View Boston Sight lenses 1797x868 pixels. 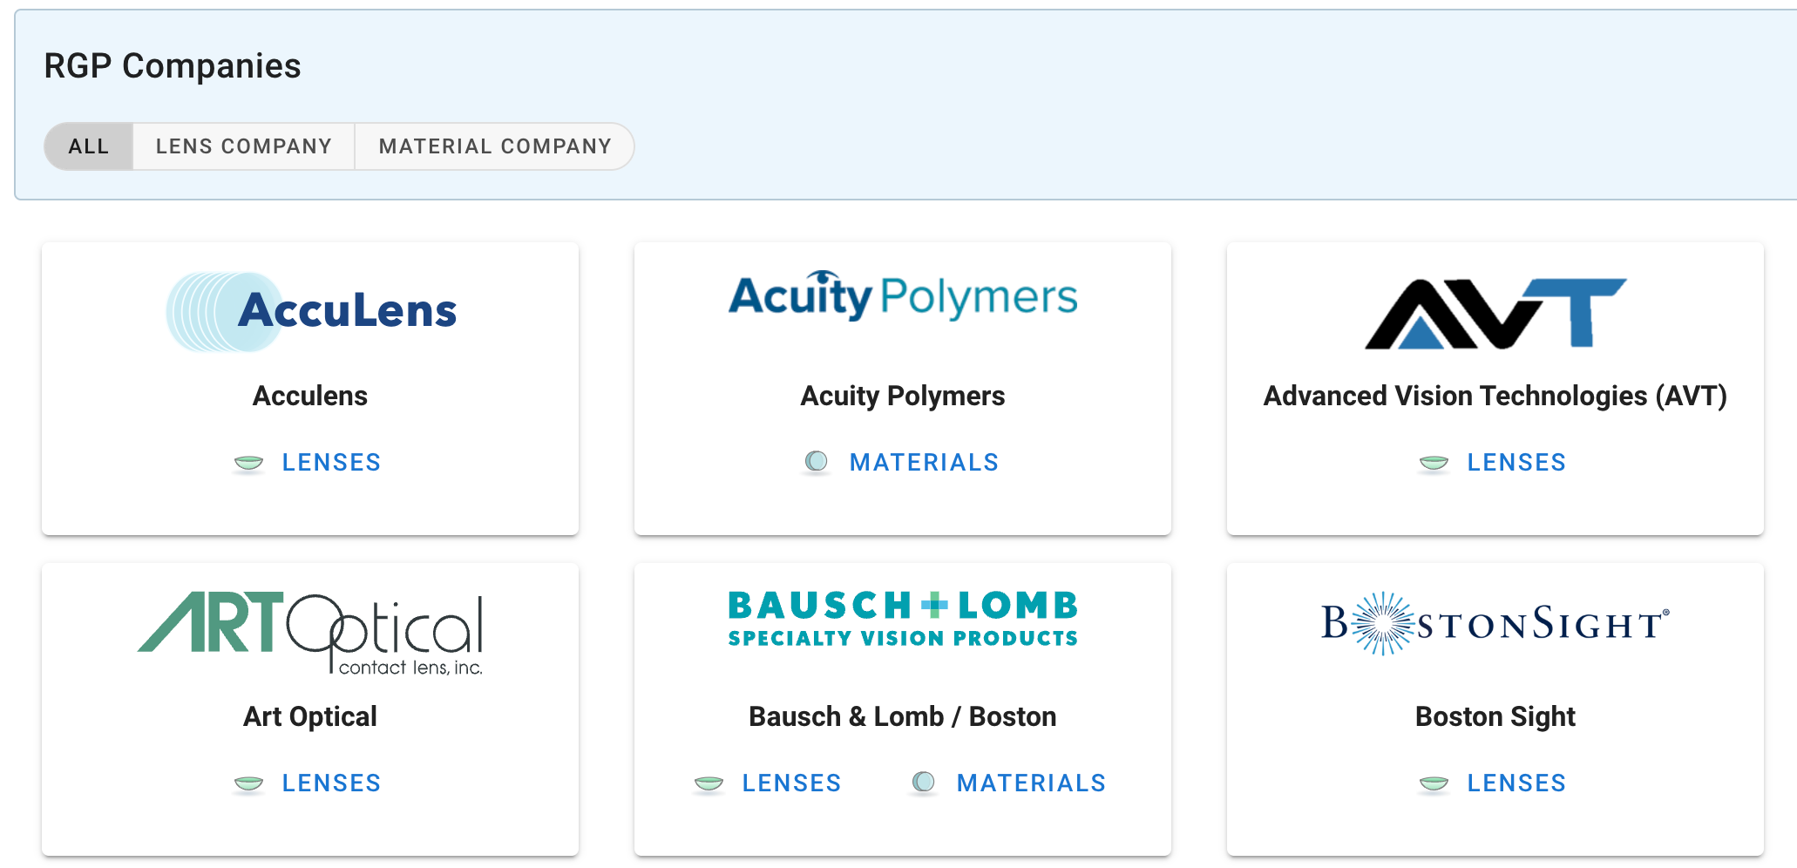(x=1516, y=783)
